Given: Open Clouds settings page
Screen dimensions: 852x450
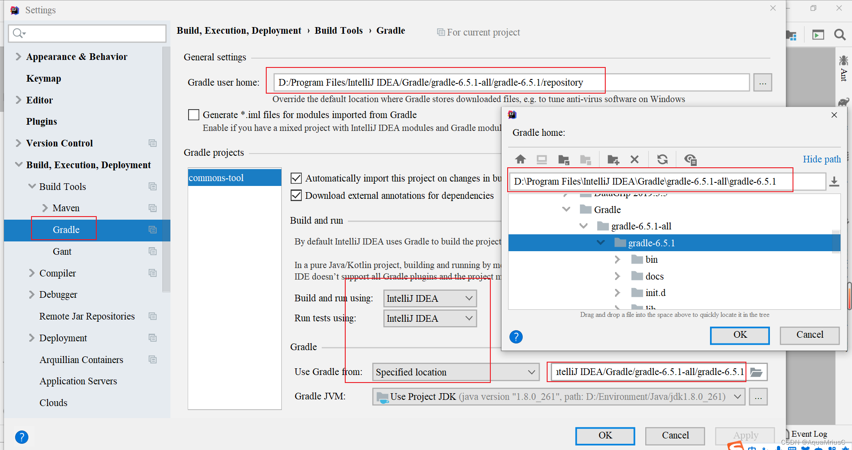Looking at the screenshot, I should coord(53,403).
